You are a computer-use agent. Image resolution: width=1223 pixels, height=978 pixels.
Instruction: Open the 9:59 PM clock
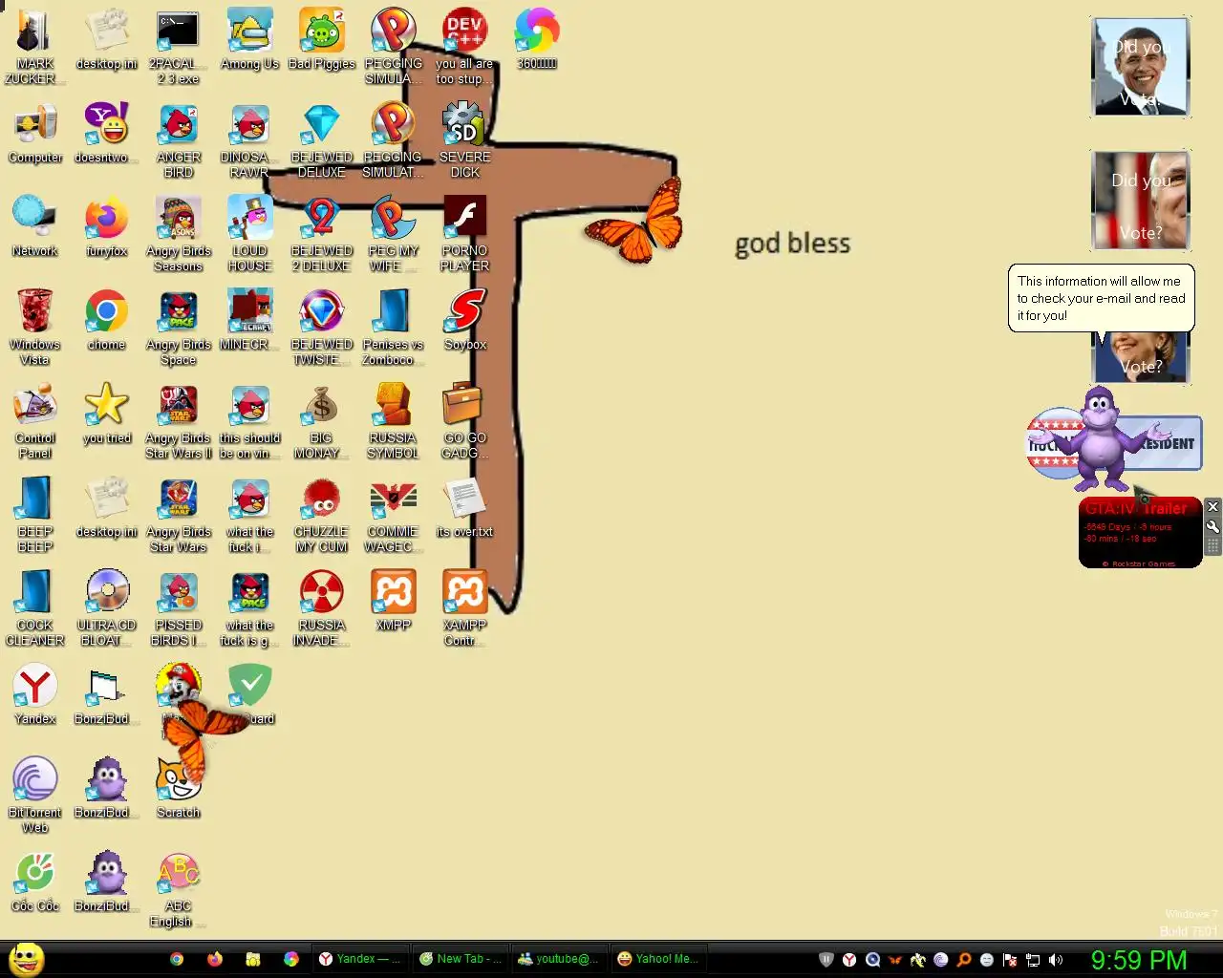[1139, 960]
